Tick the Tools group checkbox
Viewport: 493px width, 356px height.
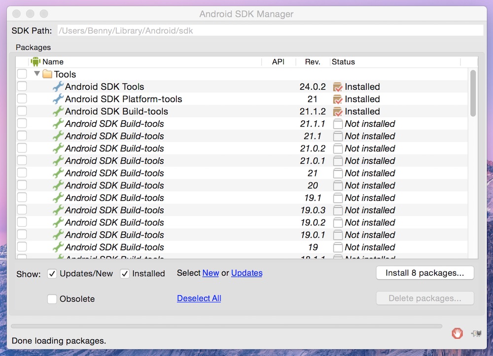coord(22,74)
